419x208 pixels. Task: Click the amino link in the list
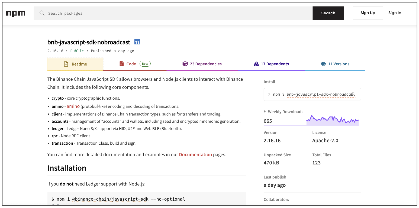(x=73, y=106)
